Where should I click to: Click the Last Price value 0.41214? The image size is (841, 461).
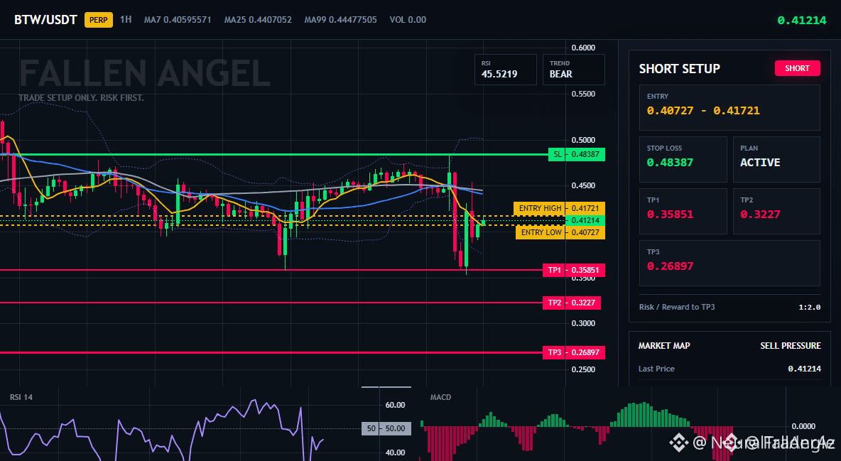804,369
